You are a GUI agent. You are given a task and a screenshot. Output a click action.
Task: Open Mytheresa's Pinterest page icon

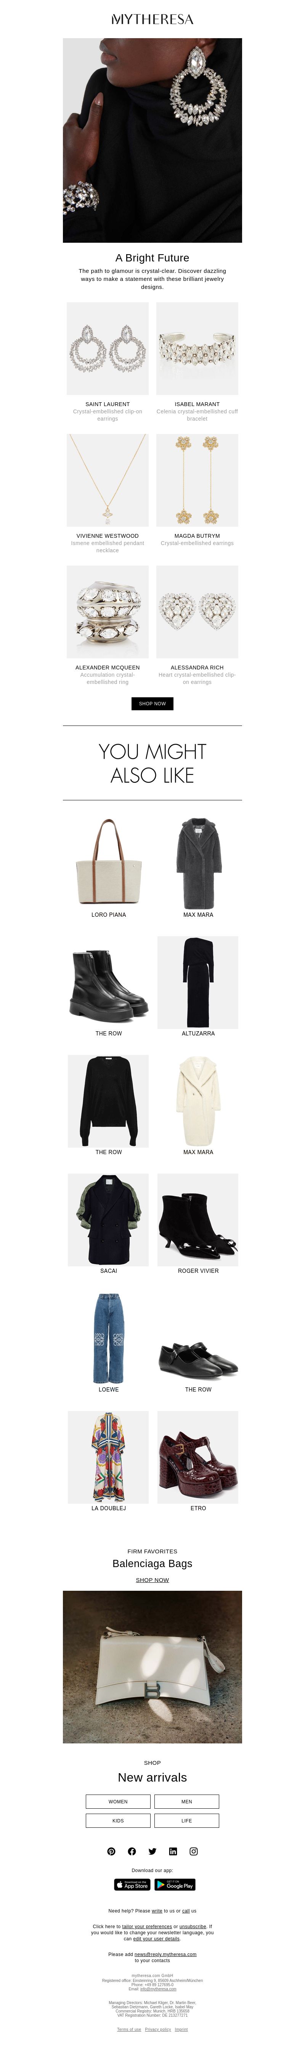pyautogui.click(x=111, y=1851)
